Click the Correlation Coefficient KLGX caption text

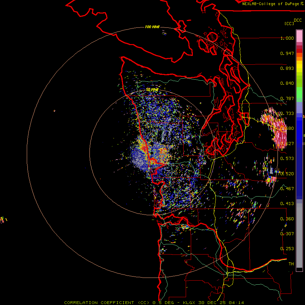(x=154, y=303)
